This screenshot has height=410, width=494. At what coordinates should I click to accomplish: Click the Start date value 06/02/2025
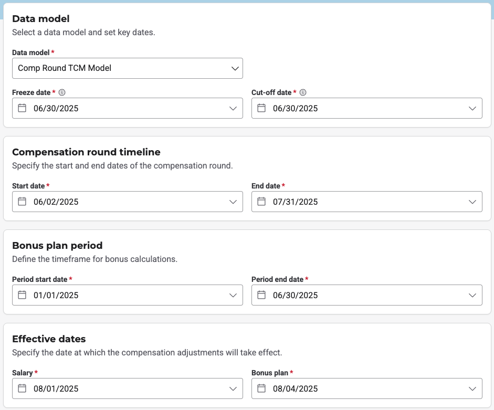click(56, 202)
